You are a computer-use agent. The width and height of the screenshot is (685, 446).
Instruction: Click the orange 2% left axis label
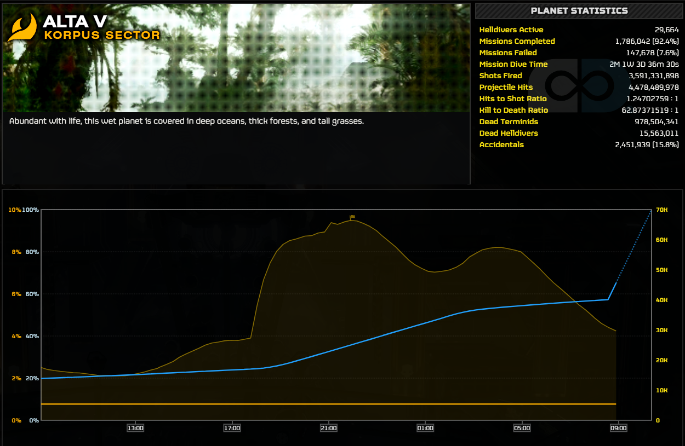16,379
